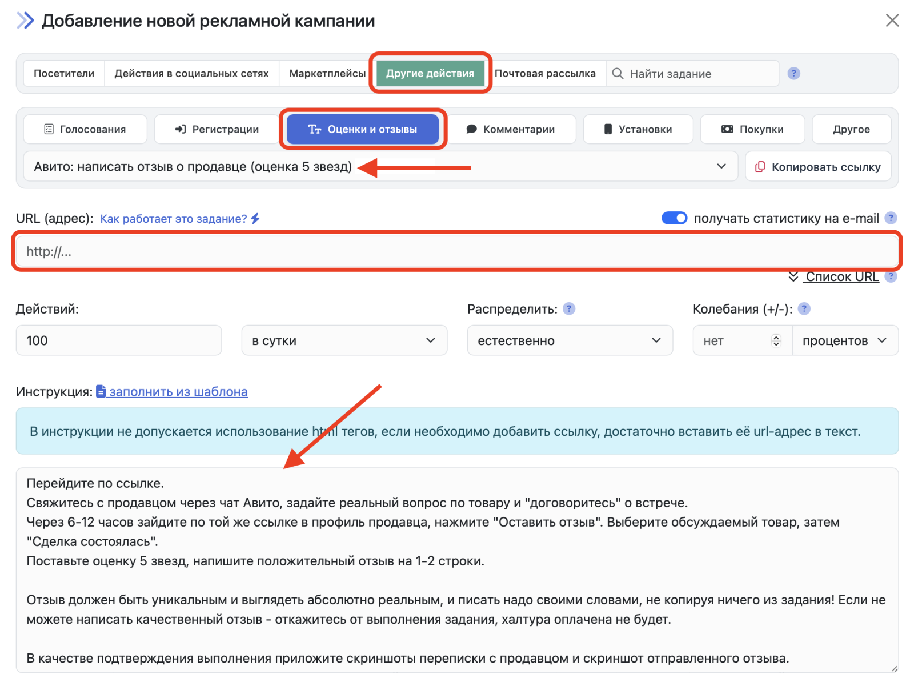The height and width of the screenshot is (678, 914).
Task: Select the Маркетплейсы tab
Action: [x=327, y=74]
